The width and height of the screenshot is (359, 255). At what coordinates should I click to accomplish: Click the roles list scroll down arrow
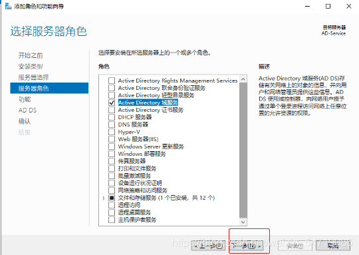pyautogui.click(x=243, y=222)
